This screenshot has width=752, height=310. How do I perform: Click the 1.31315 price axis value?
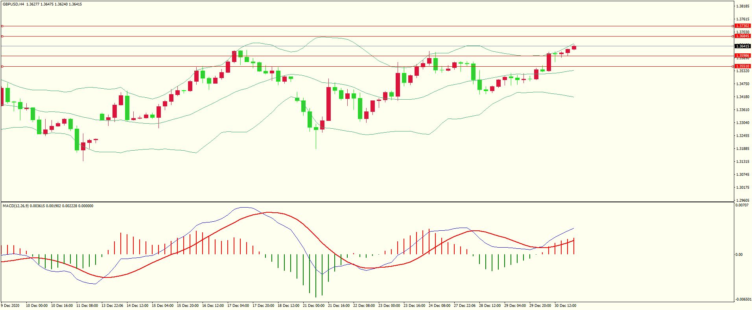[743, 162]
